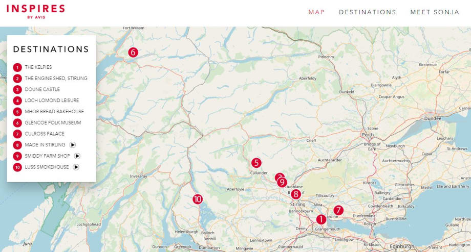The image size is (471, 252).
Task: Click the Kirriemuir label
Action: 428,65
